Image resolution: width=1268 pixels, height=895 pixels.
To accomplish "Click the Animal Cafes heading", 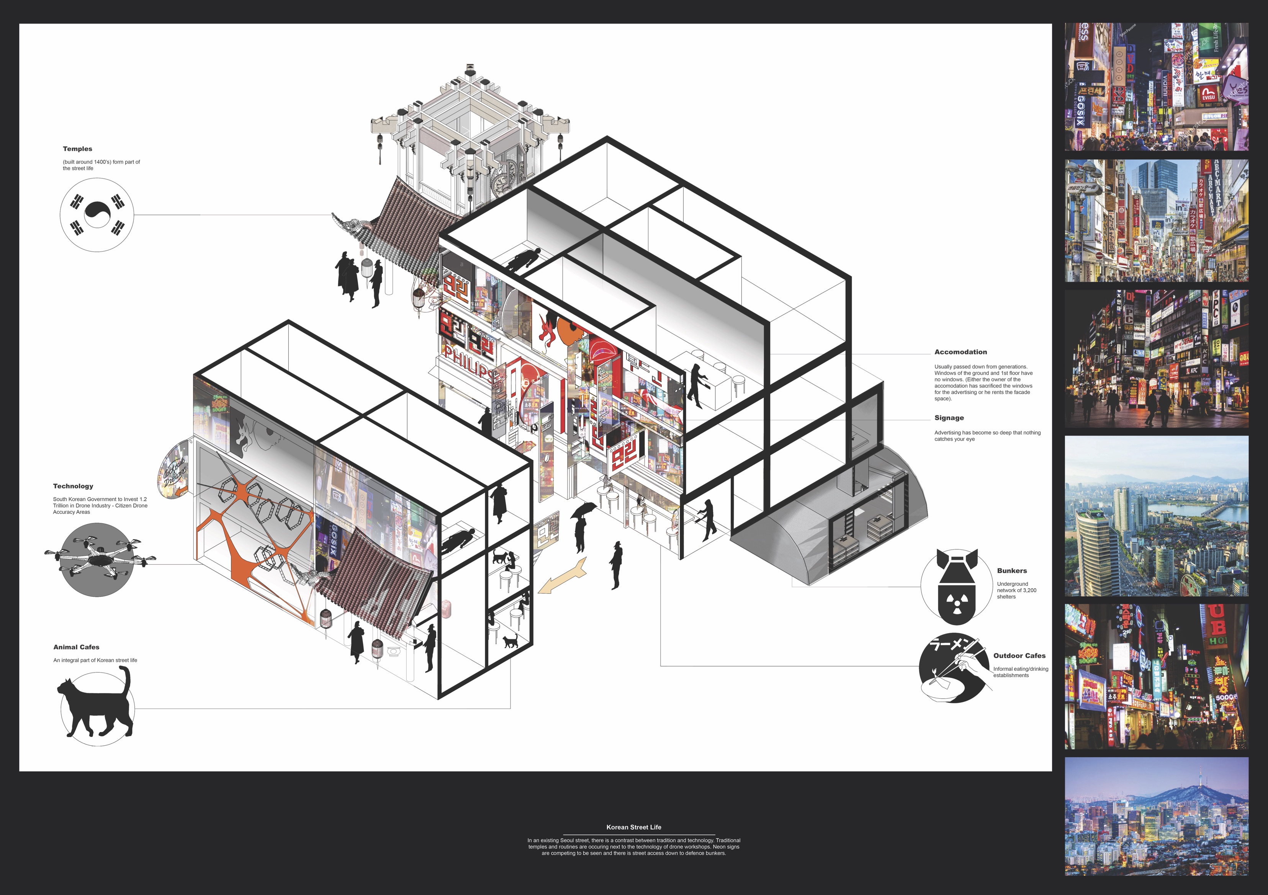I will pos(76,647).
